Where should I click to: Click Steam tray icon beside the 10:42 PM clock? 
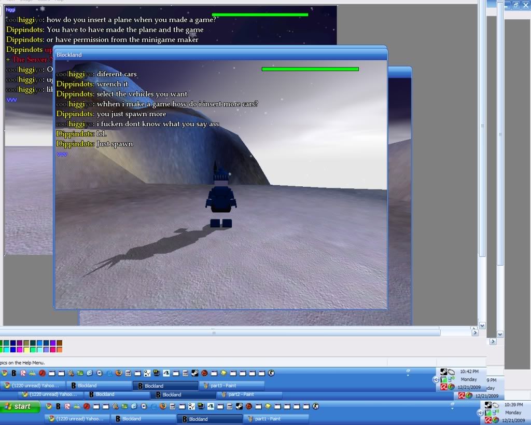pos(444,372)
